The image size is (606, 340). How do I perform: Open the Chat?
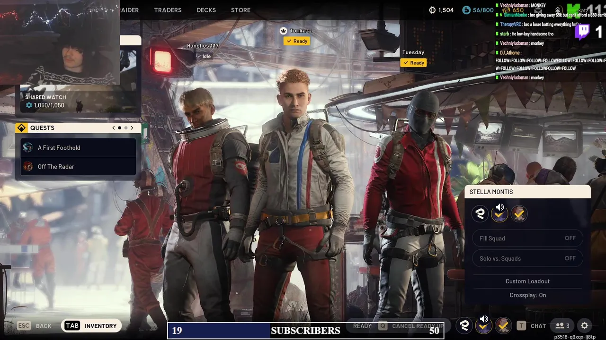point(538,326)
